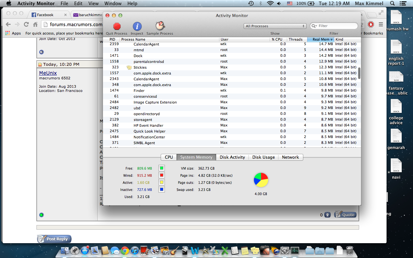Sort by the Process Name column header
413x258 pixels.
coord(170,39)
